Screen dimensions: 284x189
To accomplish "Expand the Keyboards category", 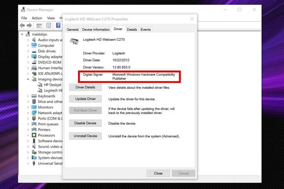I will (x=28, y=96).
